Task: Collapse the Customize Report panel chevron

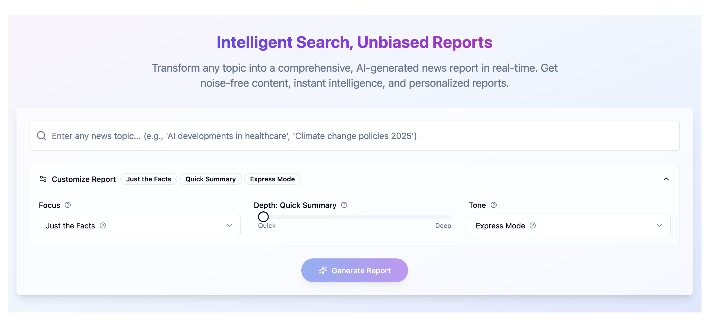Action: [666, 179]
